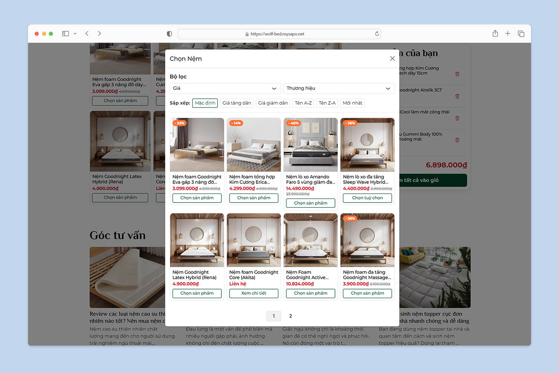Open the Goodnight Massage mattress thumbnail

pyautogui.click(x=367, y=240)
